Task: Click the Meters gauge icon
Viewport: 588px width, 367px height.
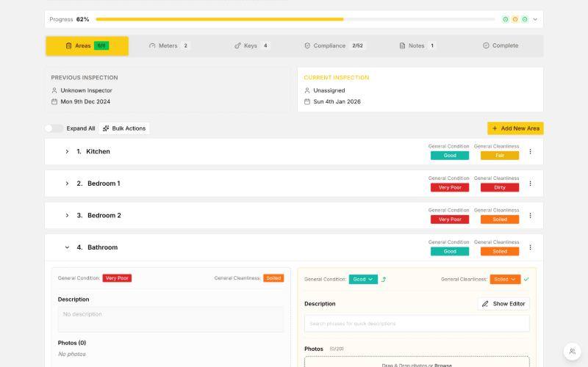Action: (152, 46)
